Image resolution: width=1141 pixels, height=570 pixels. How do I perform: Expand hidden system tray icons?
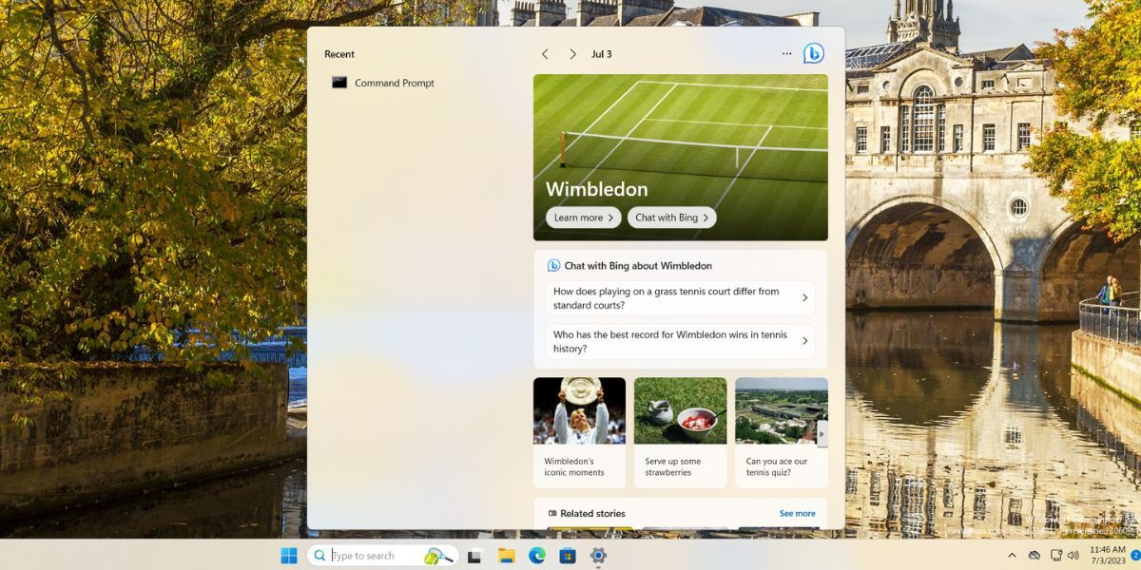click(1012, 554)
